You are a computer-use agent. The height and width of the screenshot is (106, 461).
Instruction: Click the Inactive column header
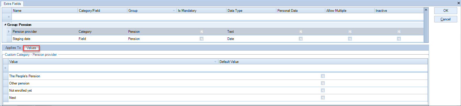click(x=399, y=11)
